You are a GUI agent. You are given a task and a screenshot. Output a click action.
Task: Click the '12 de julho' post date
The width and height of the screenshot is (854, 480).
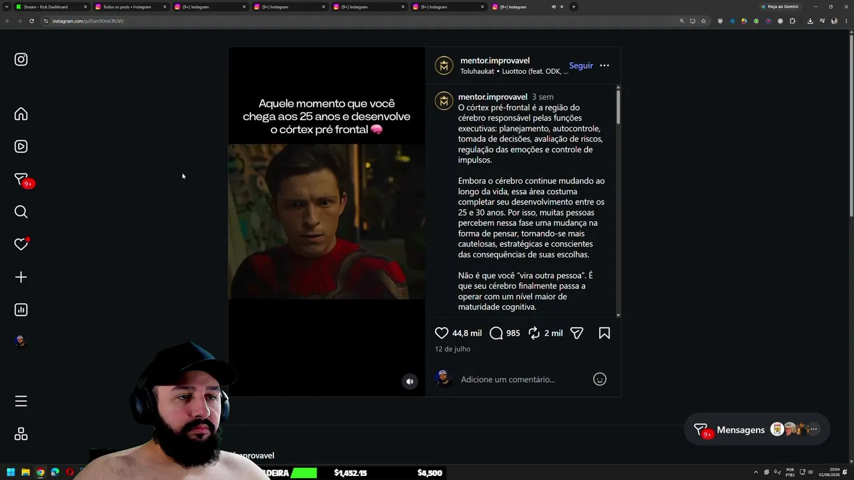[x=452, y=349]
